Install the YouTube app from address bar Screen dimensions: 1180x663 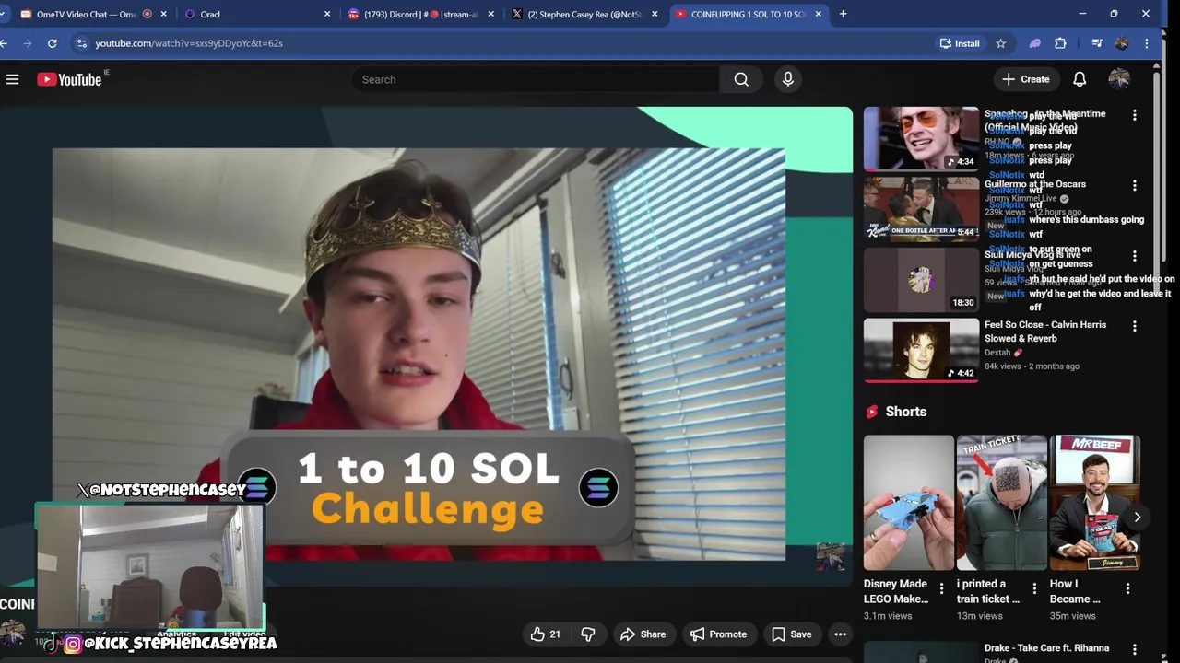[959, 43]
